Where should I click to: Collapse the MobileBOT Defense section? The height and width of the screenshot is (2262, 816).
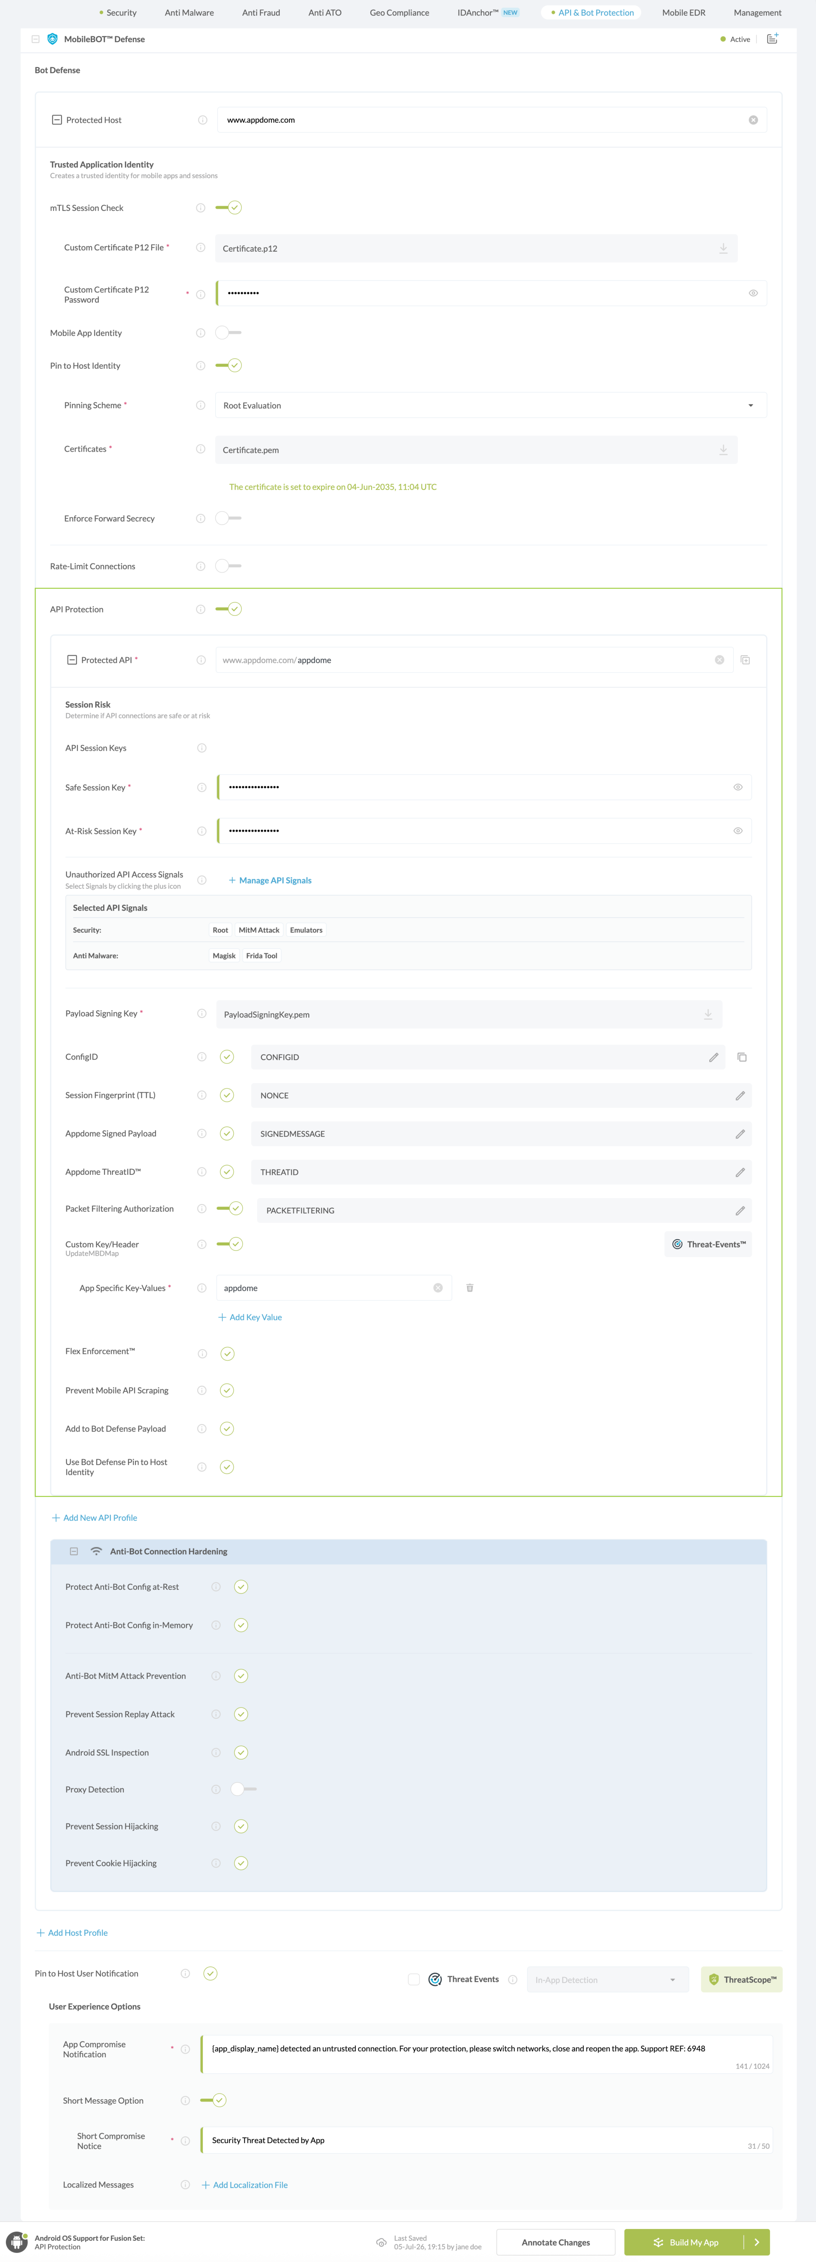pyautogui.click(x=35, y=39)
